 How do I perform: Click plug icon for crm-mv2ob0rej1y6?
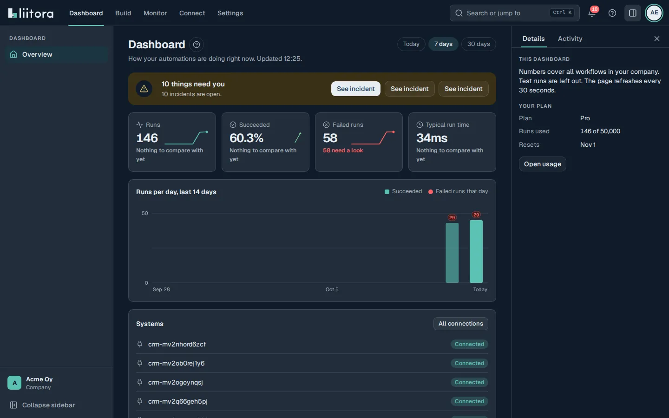pyautogui.click(x=139, y=363)
